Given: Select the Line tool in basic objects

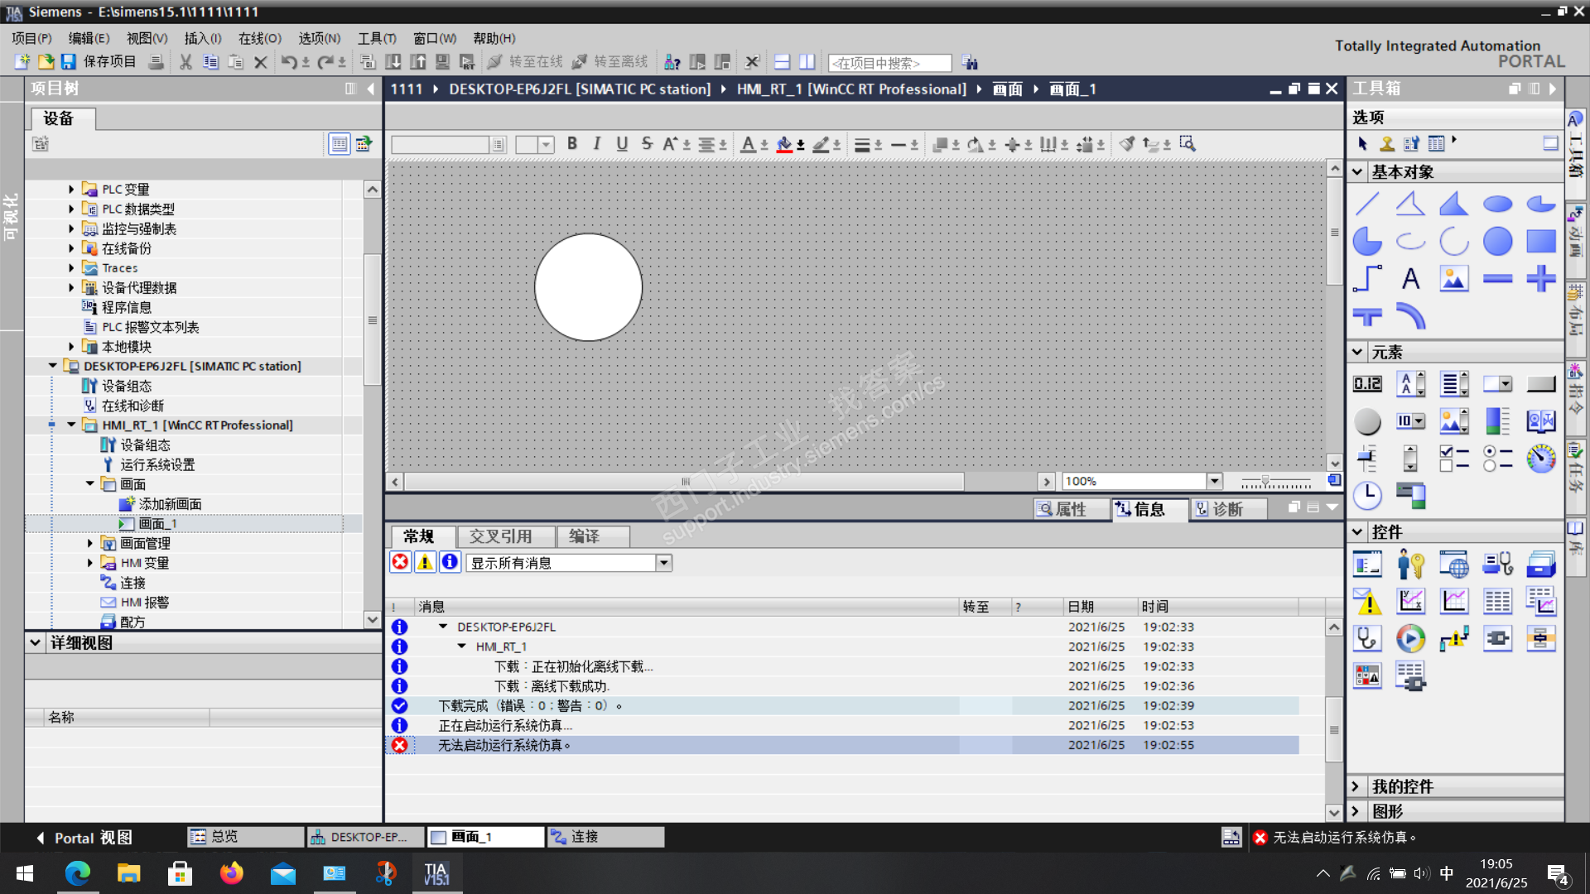Looking at the screenshot, I should pyautogui.click(x=1367, y=204).
